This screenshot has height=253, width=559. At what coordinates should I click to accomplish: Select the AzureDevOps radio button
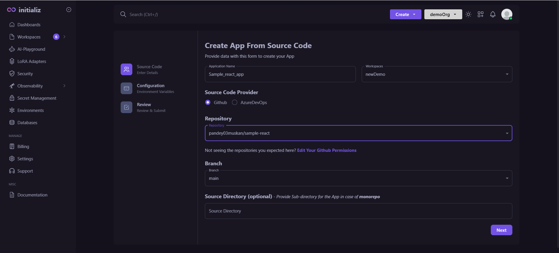[x=235, y=102]
